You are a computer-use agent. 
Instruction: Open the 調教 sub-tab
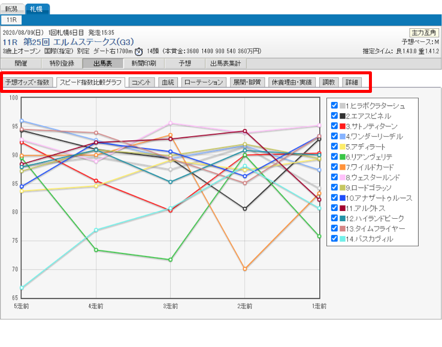pyautogui.click(x=329, y=82)
